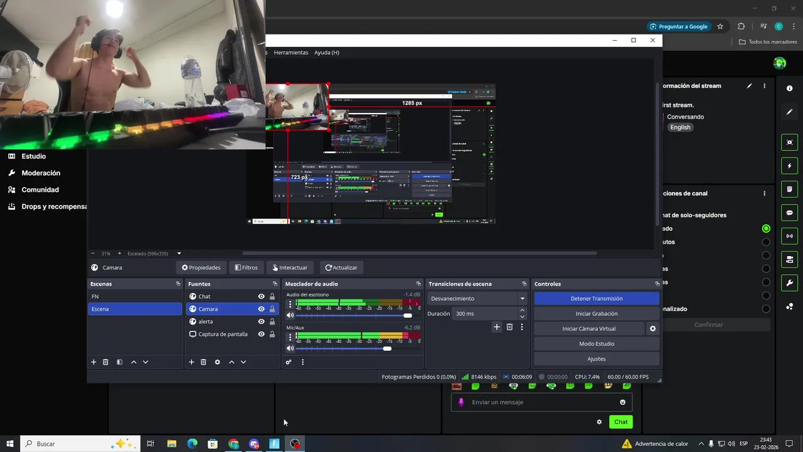Select the active green radio option in followers-only chat
Viewport: 803px width, 452px height.
click(x=766, y=229)
